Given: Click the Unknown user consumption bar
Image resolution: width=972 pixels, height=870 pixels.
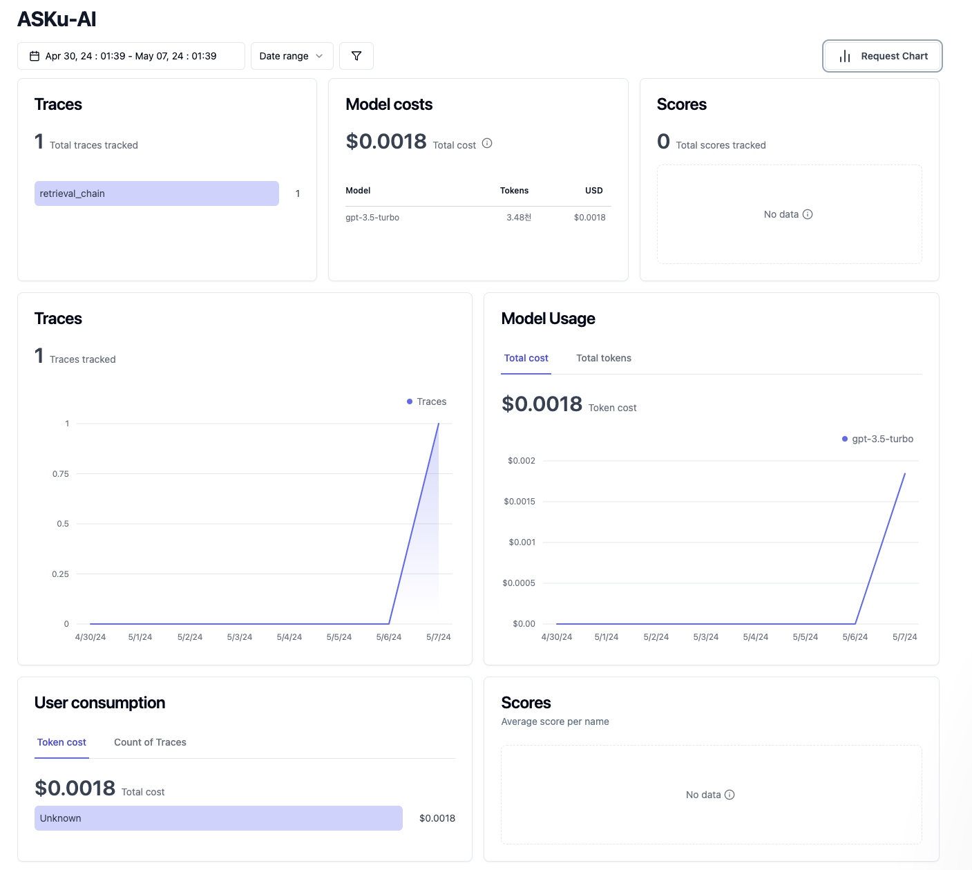Looking at the screenshot, I should point(218,818).
